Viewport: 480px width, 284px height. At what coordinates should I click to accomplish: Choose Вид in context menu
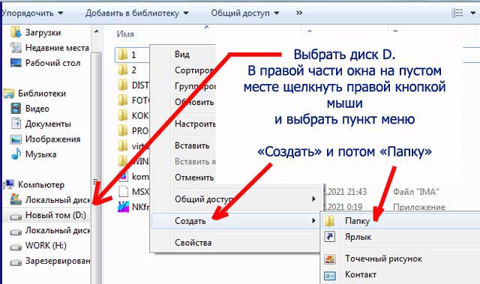[182, 55]
